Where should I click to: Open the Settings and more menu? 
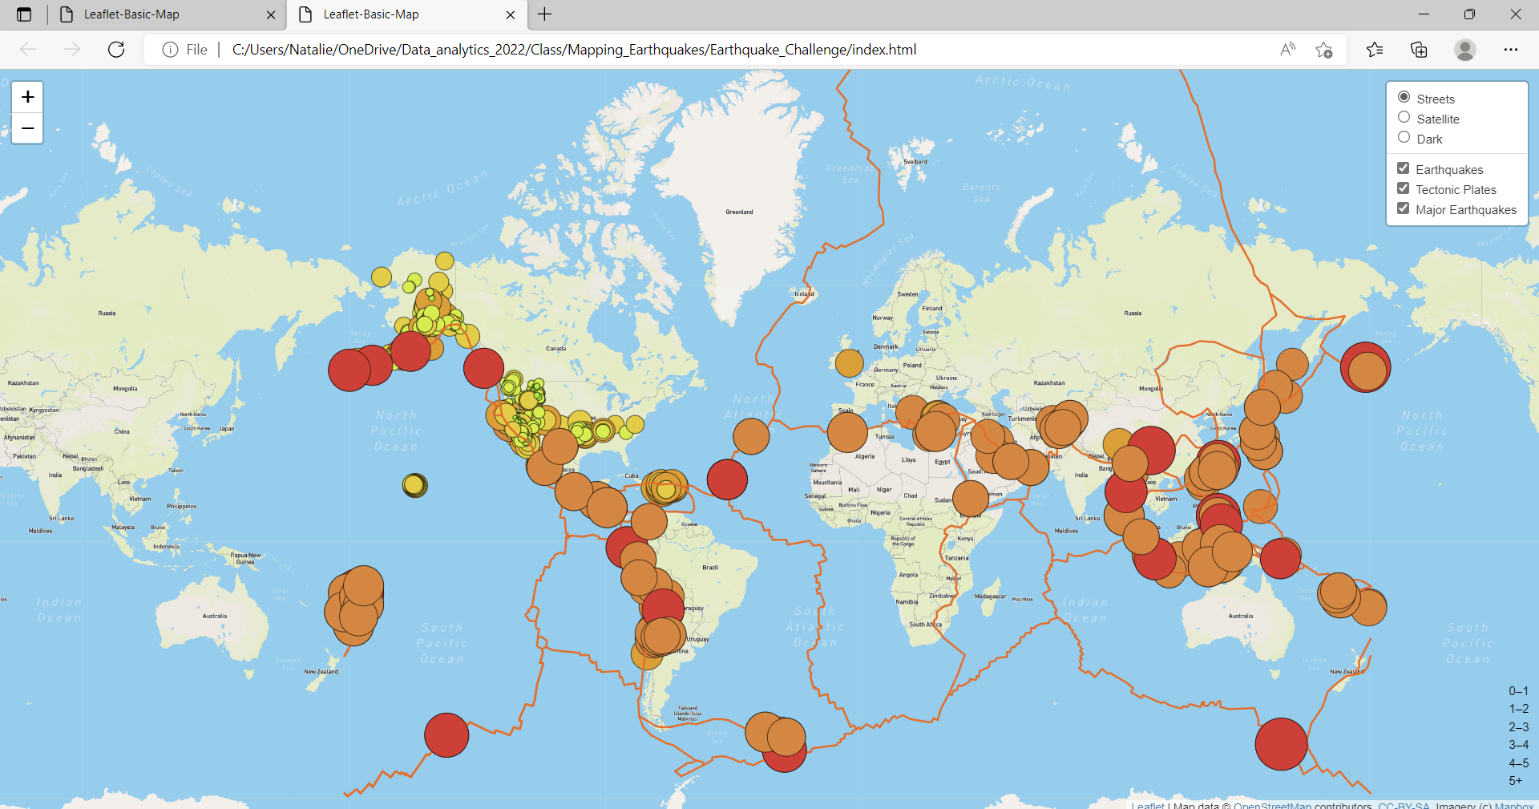pos(1512,49)
